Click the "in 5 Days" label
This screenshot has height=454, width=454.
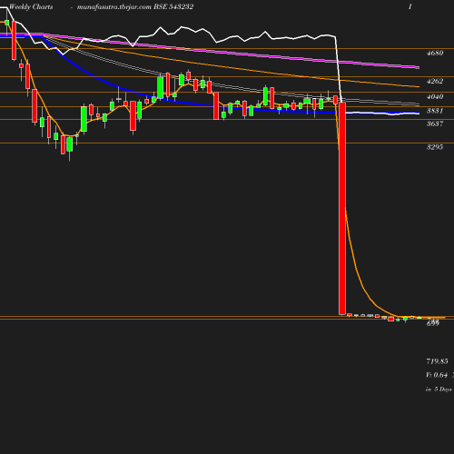(x=439, y=390)
